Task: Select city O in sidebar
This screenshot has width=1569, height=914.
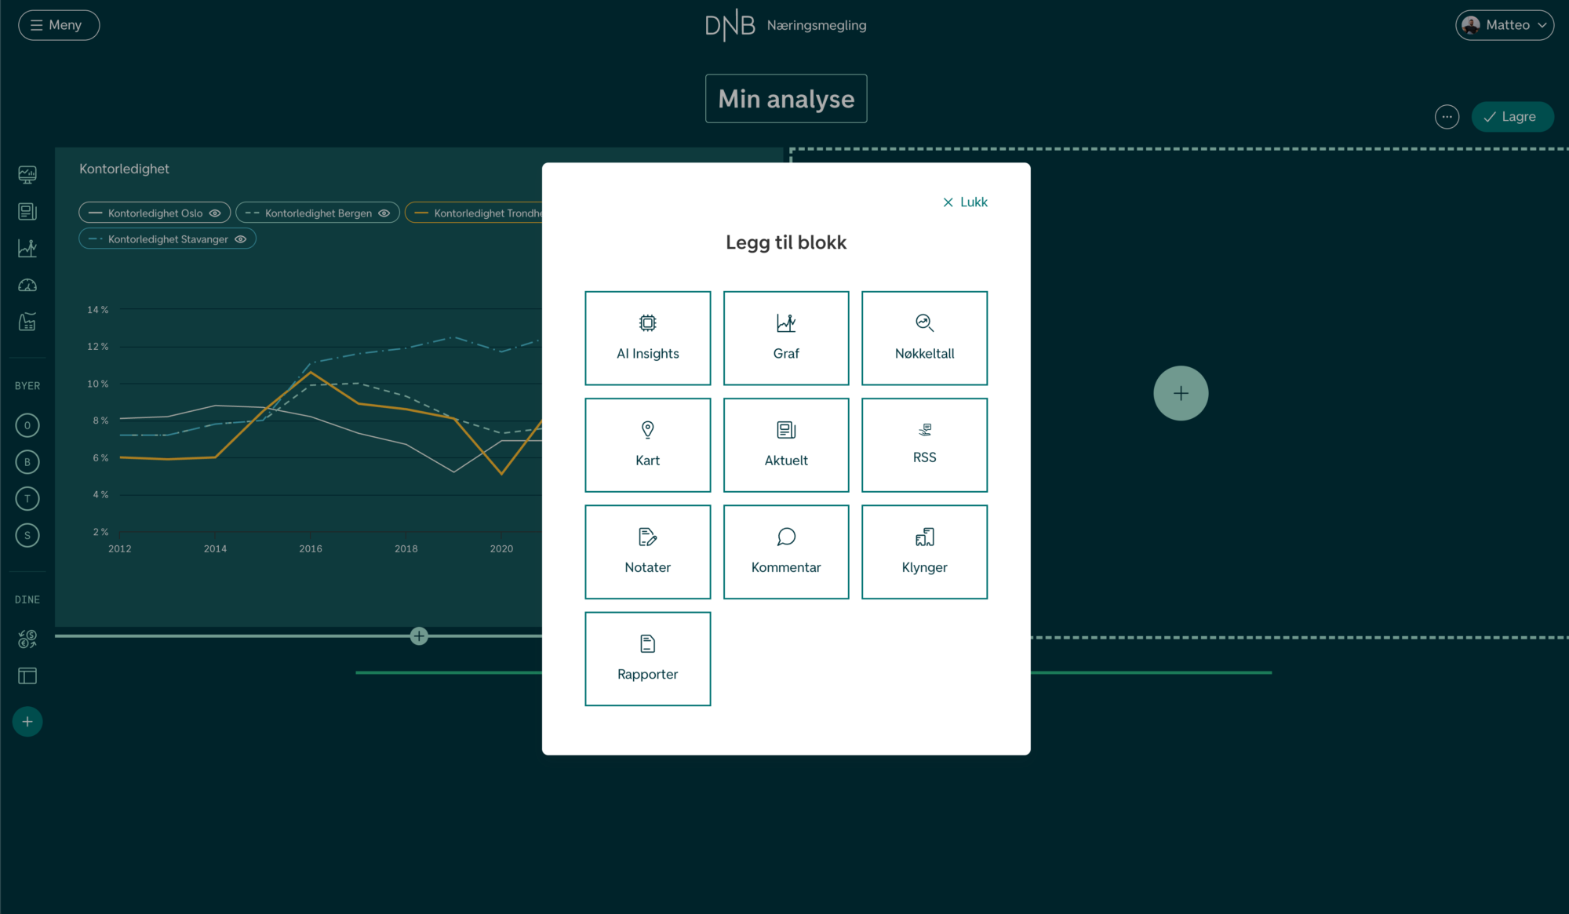Action: click(x=27, y=425)
